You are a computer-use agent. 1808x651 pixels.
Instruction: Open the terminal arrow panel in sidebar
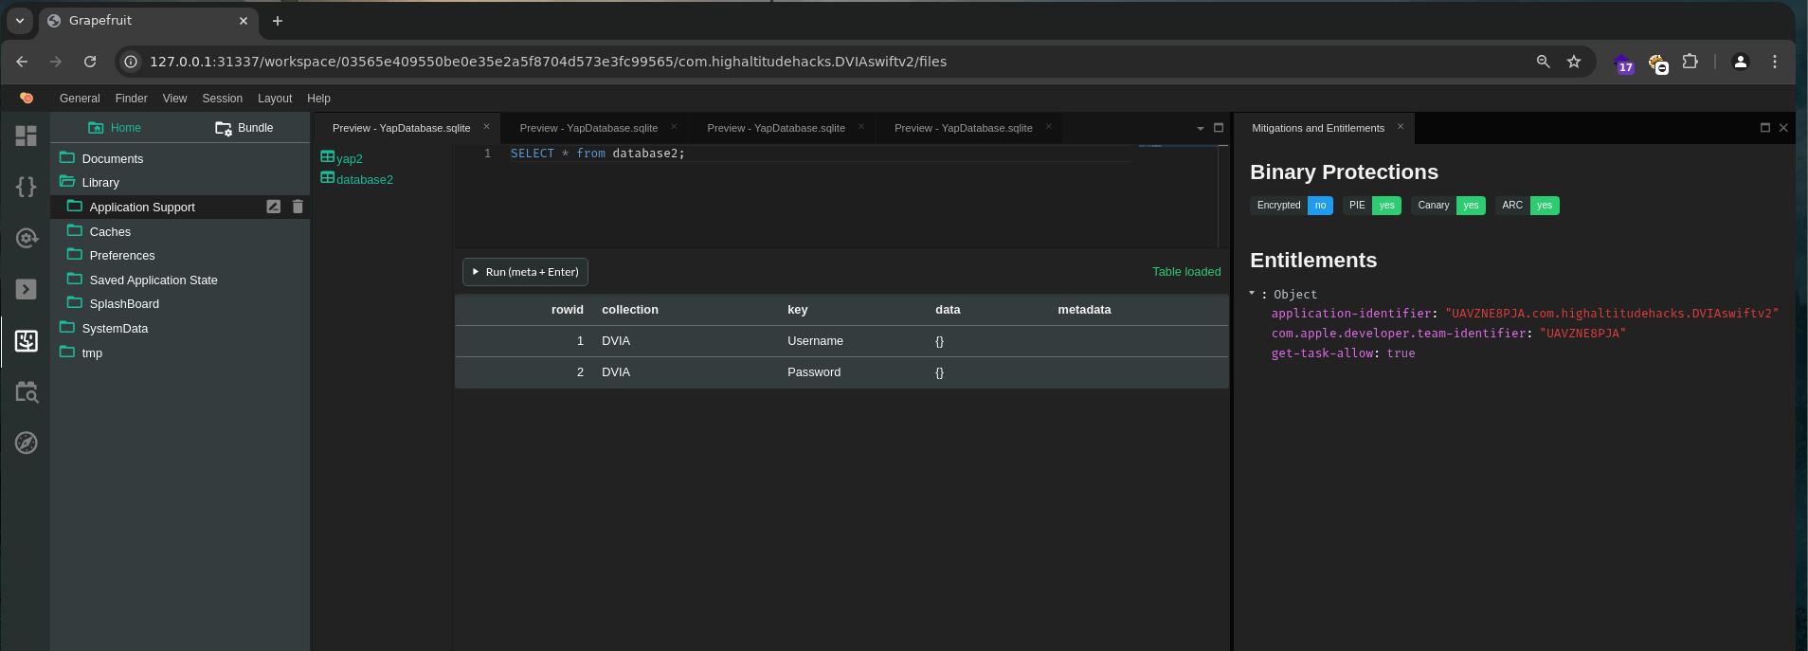click(27, 289)
